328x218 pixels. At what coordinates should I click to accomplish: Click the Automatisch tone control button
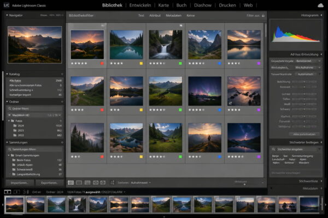point(306,74)
